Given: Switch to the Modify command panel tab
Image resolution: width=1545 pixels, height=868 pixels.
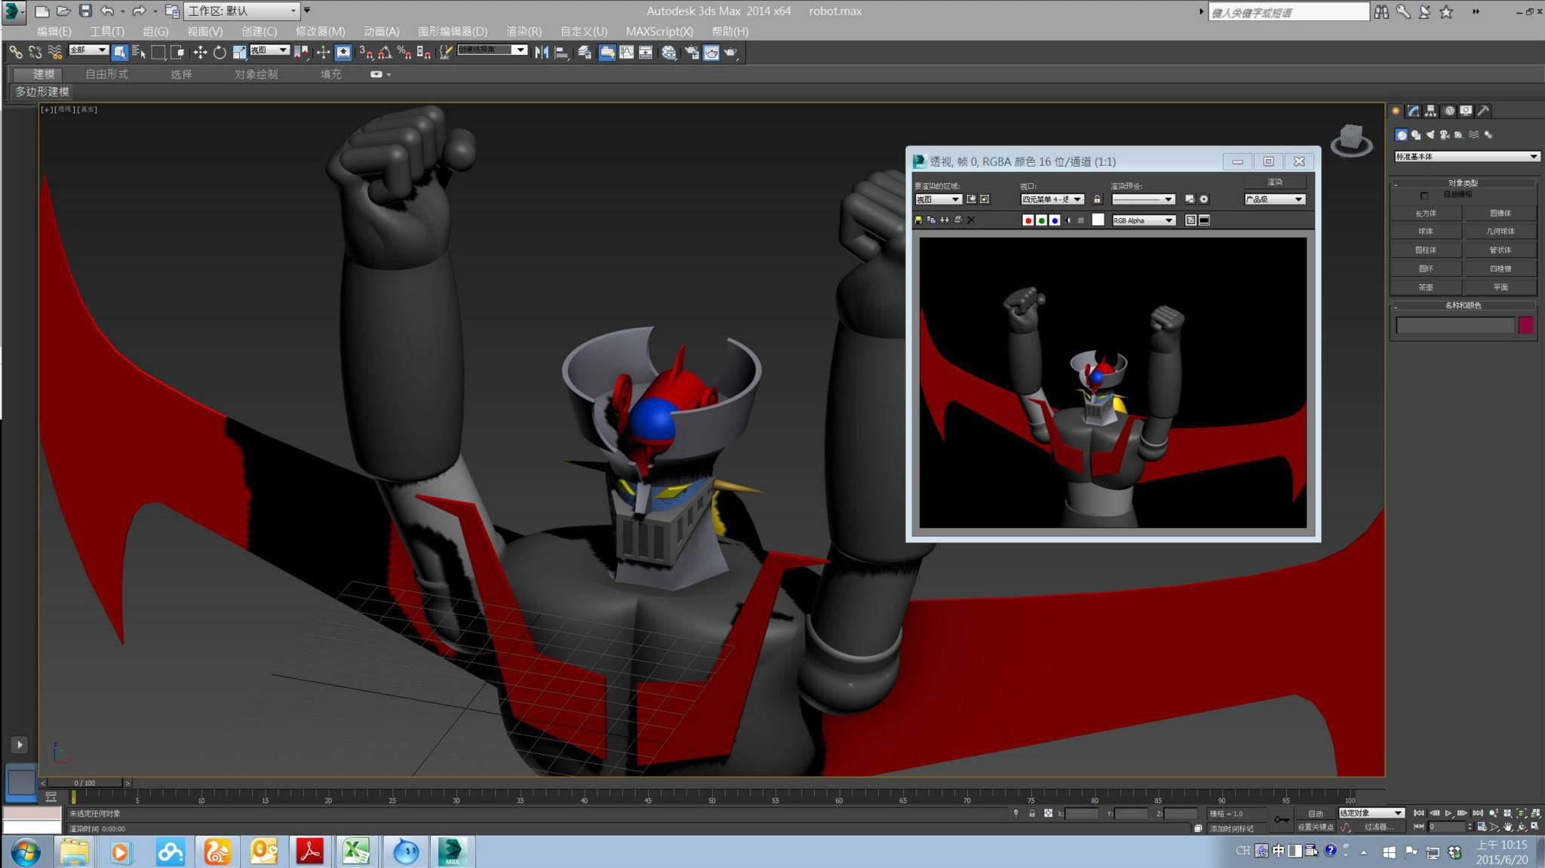Looking at the screenshot, I should pos(1413,111).
